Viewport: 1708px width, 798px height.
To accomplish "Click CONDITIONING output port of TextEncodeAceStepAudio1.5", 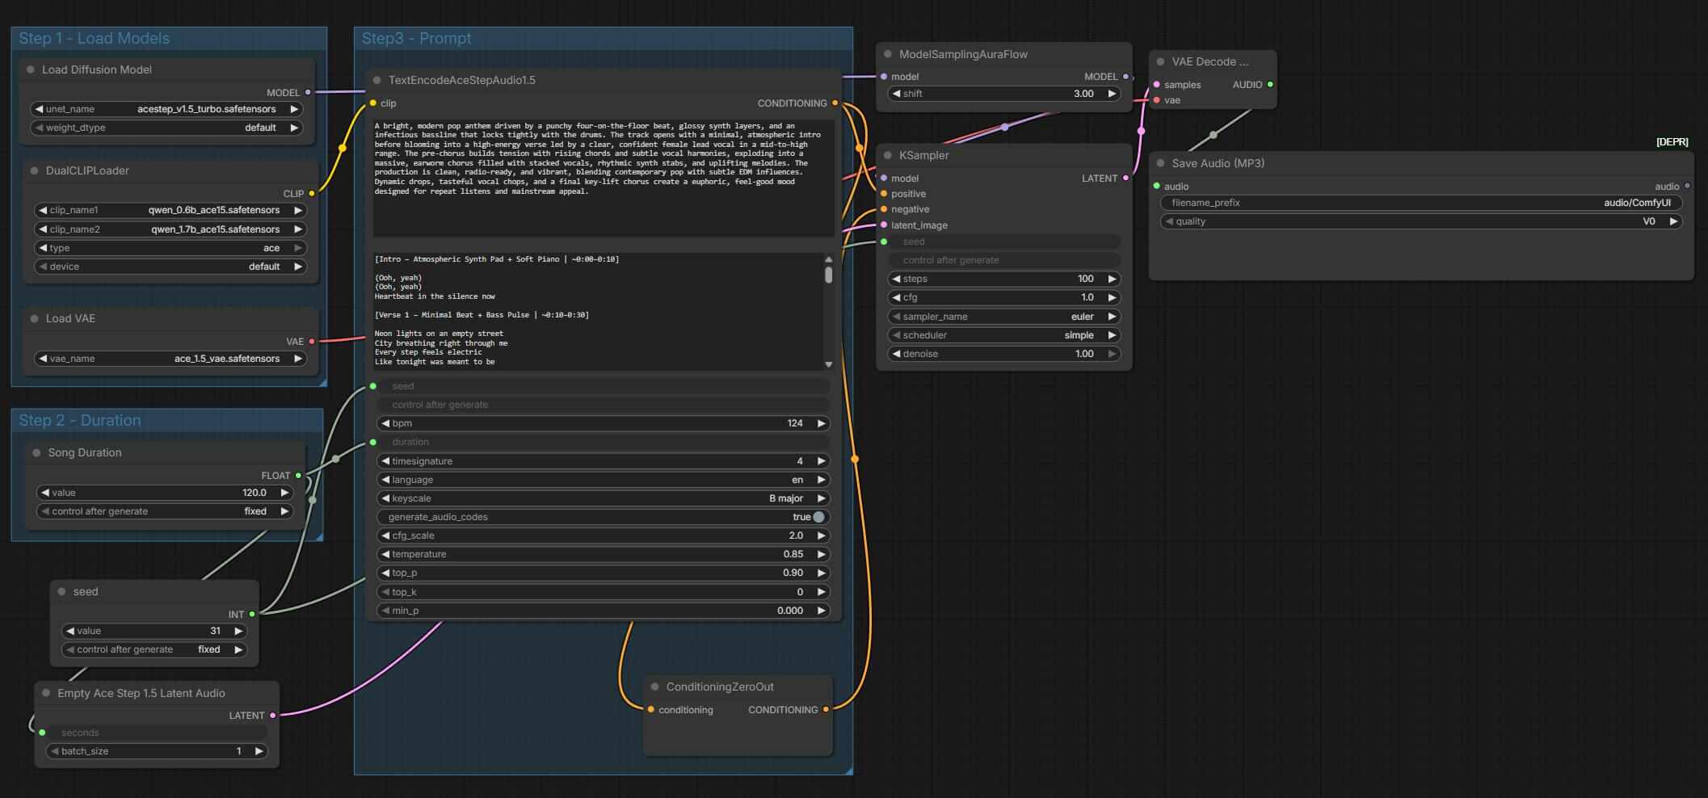I will (x=835, y=103).
